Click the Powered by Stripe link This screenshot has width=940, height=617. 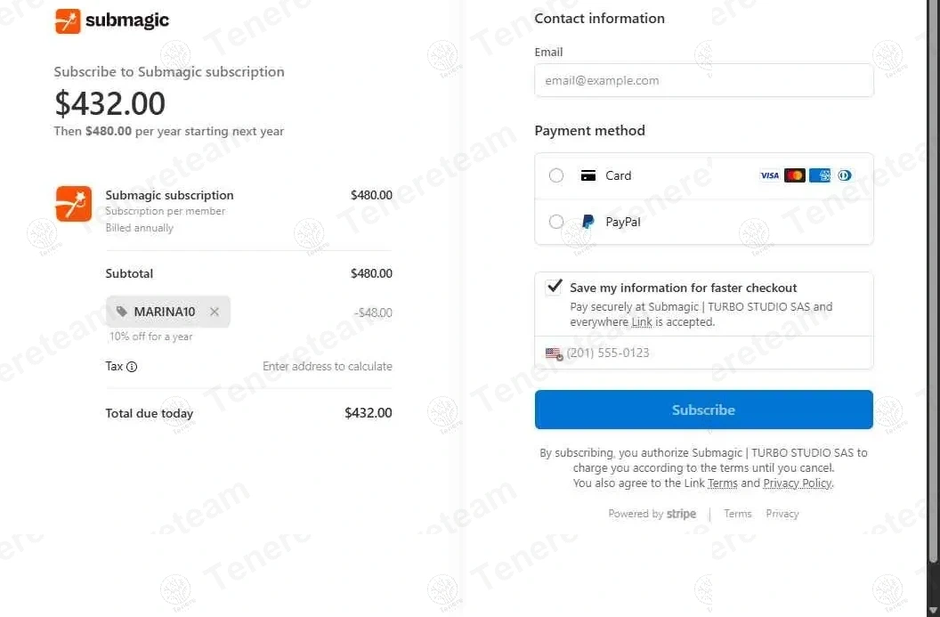[x=652, y=514]
